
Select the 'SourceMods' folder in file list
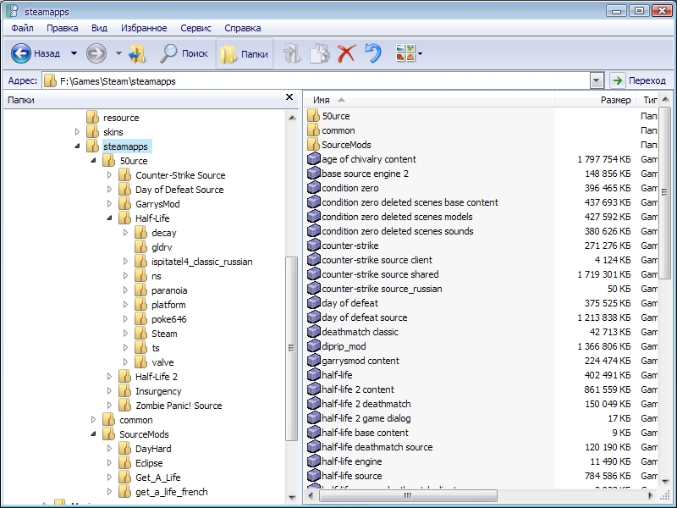pos(346,145)
